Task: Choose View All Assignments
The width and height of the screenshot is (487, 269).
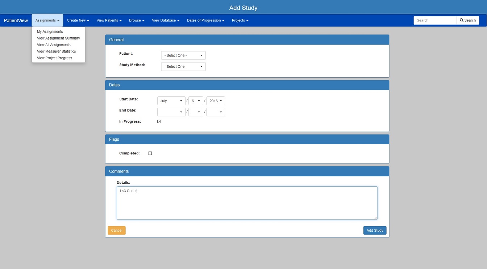Action: click(x=58, y=45)
